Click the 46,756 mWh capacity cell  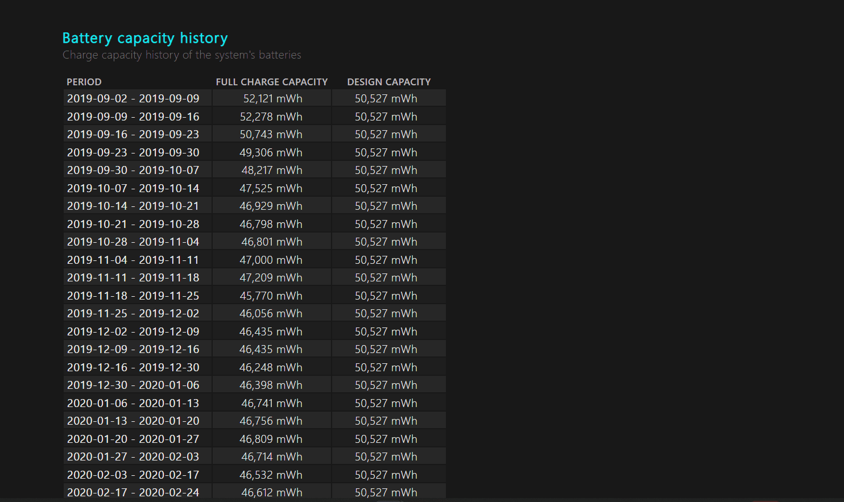271,421
